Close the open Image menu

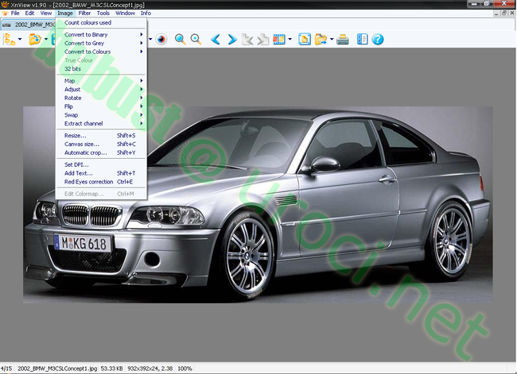[65, 13]
